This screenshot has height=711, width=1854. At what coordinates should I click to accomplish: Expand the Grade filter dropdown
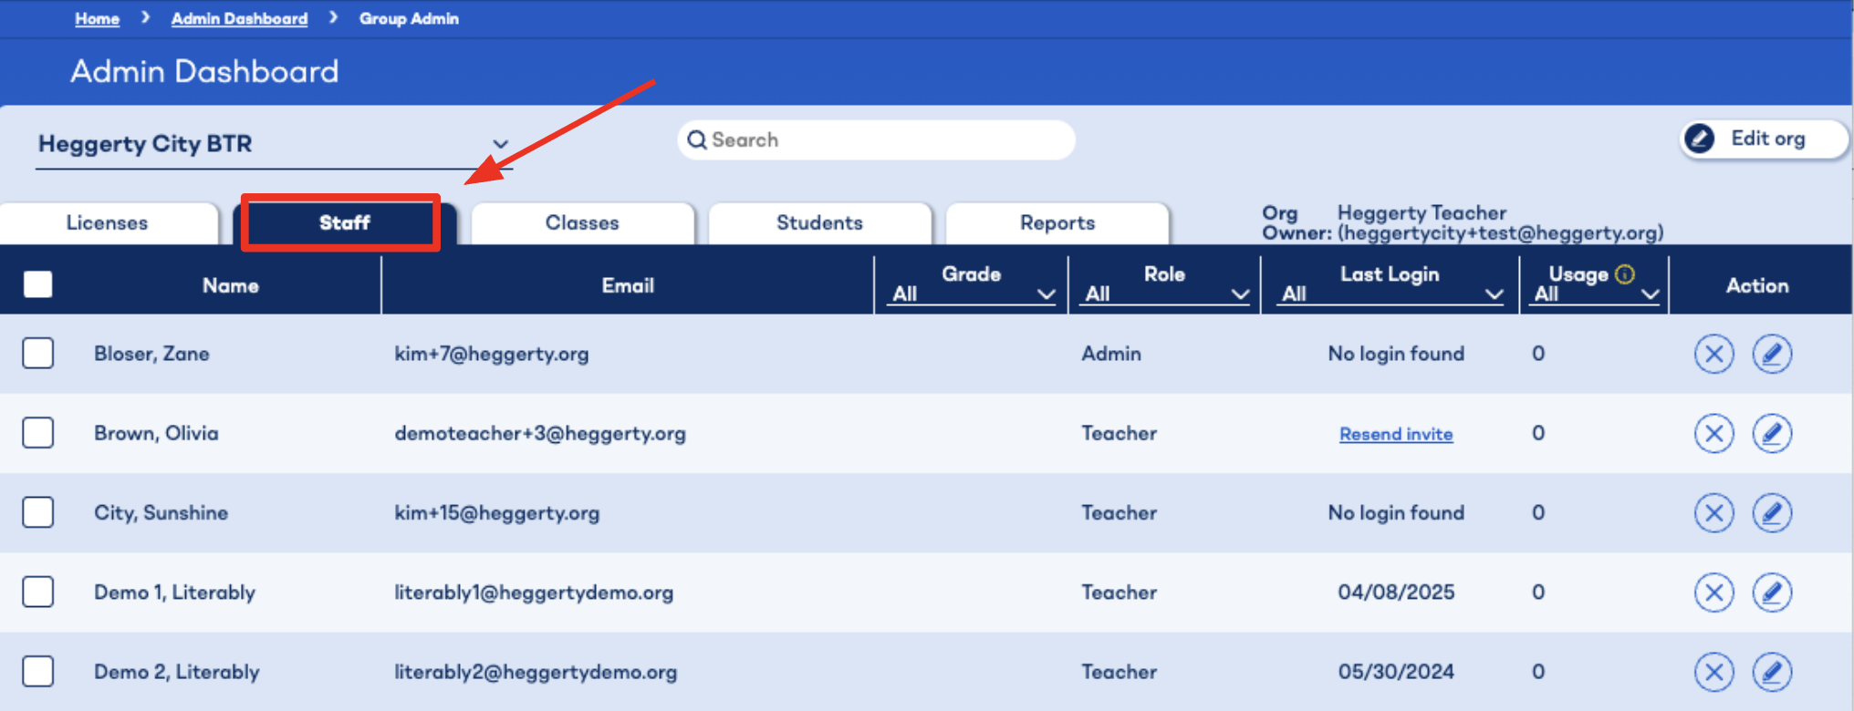(x=973, y=294)
